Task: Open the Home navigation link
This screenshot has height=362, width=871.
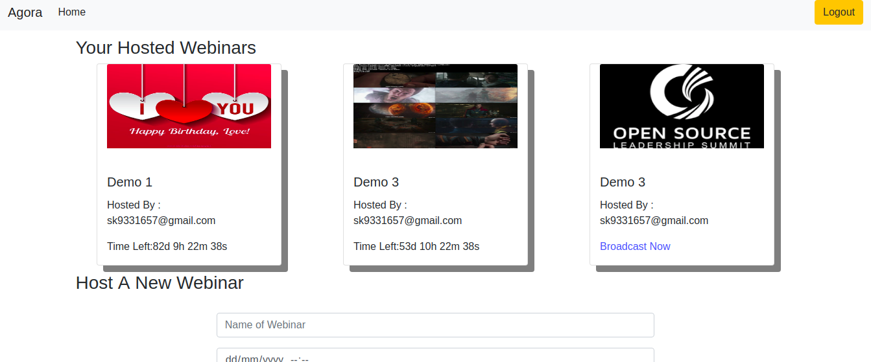Action: pyautogui.click(x=71, y=12)
